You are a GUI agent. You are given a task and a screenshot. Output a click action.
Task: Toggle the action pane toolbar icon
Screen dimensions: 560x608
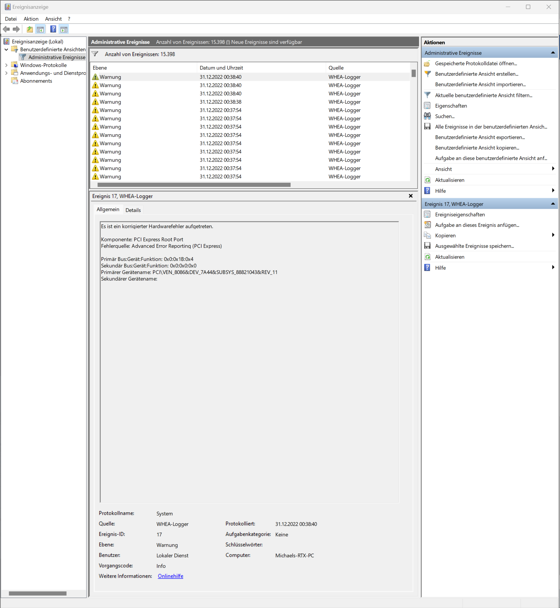tap(64, 29)
